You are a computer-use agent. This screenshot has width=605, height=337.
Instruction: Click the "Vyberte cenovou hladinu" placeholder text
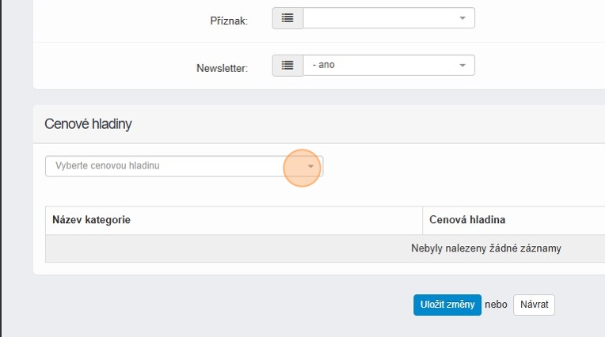click(108, 166)
